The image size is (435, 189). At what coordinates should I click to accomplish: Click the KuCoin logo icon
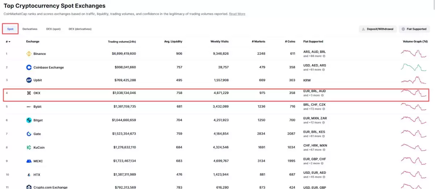pyautogui.click(x=29, y=148)
